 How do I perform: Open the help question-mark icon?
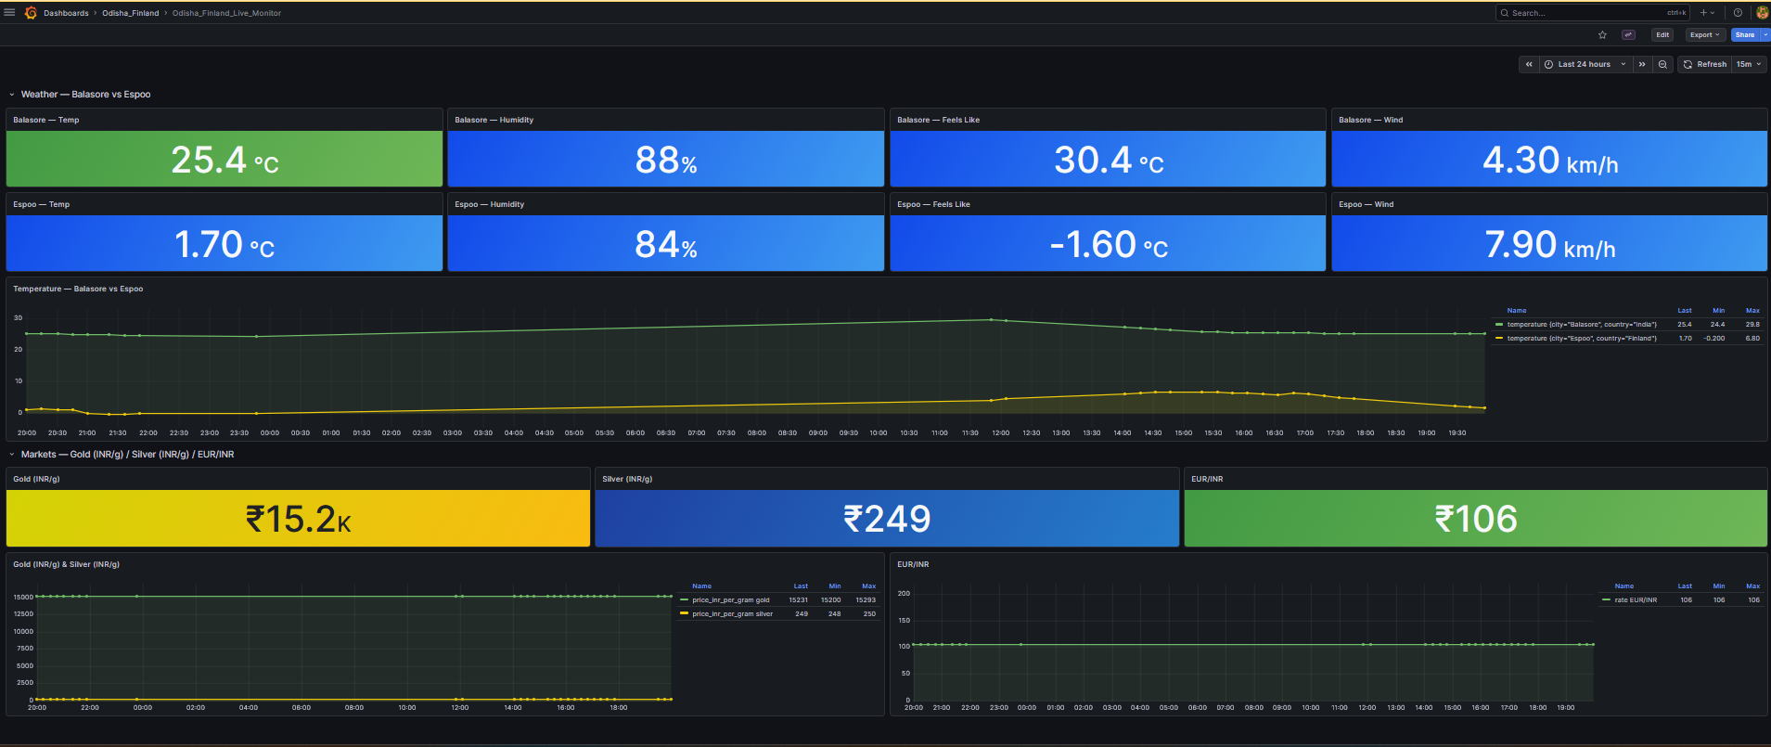point(1738,13)
